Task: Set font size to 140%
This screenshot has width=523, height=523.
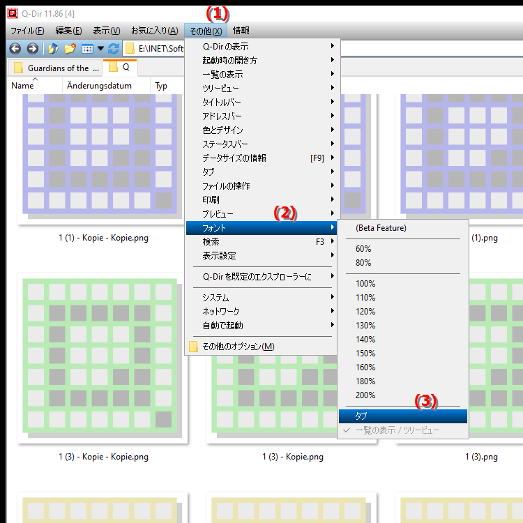Action: pos(403,340)
